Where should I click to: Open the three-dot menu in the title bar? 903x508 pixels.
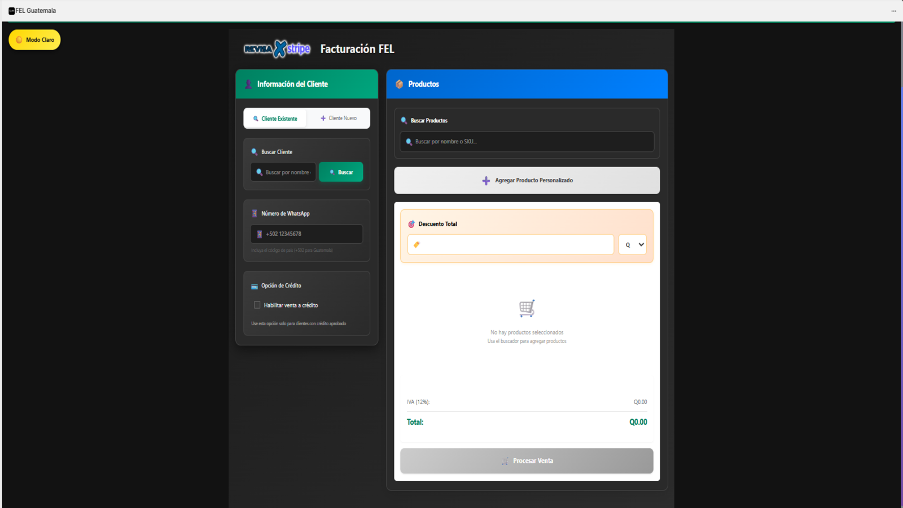coord(893,11)
